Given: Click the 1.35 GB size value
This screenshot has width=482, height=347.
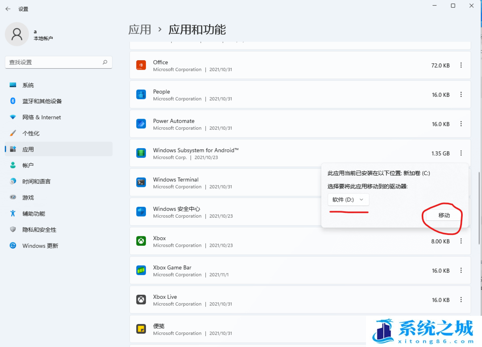Looking at the screenshot, I should click(x=440, y=153).
